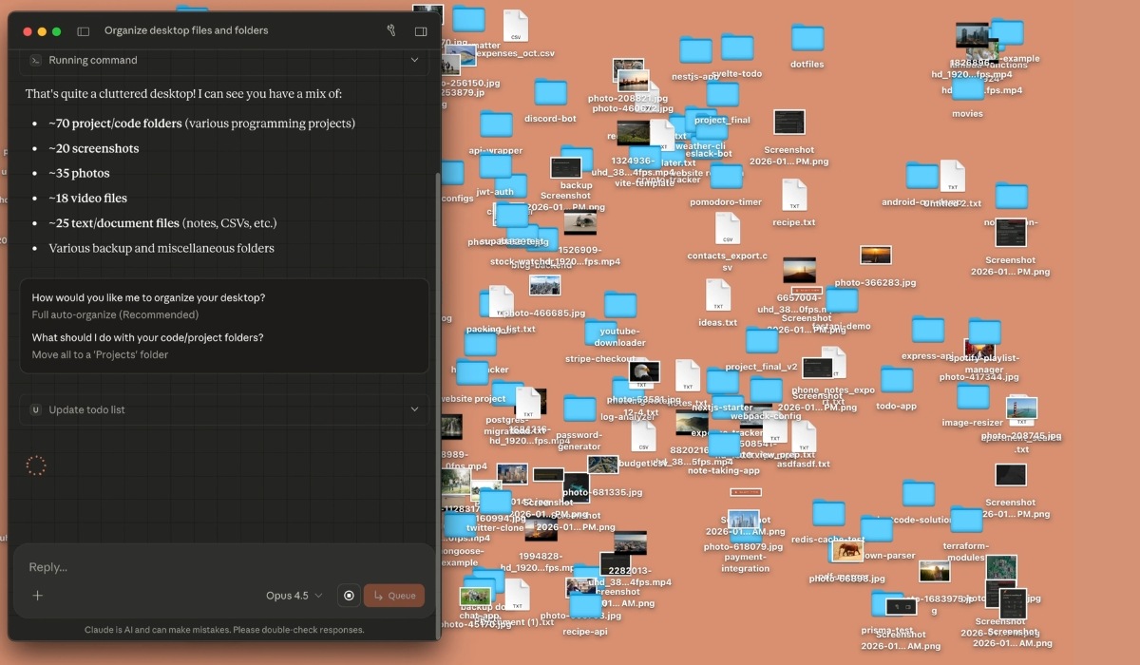The height and width of the screenshot is (665, 1140).
Task: Click the wrench tools icon in header
Action: (x=390, y=30)
